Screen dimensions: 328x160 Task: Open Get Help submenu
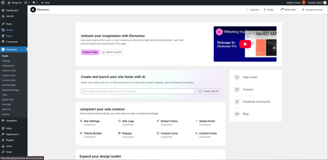[x=6, y=105]
